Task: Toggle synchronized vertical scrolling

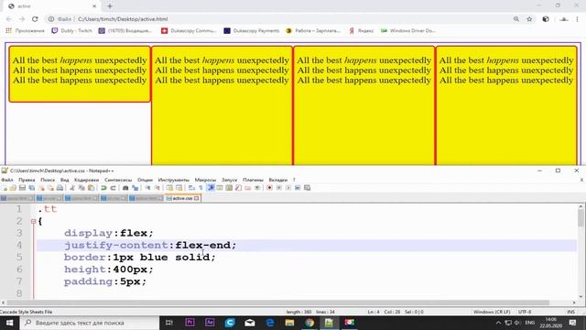Action: [169, 188]
